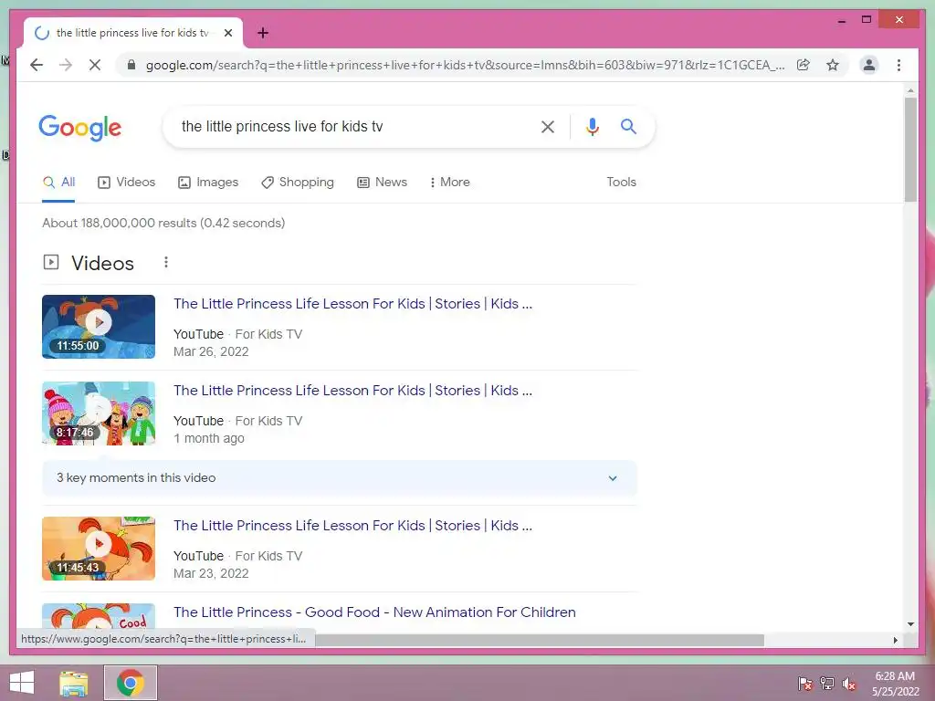This screenshot has height=701, width=935.
Task: Share this page icon in address bar
Action: 804,65
